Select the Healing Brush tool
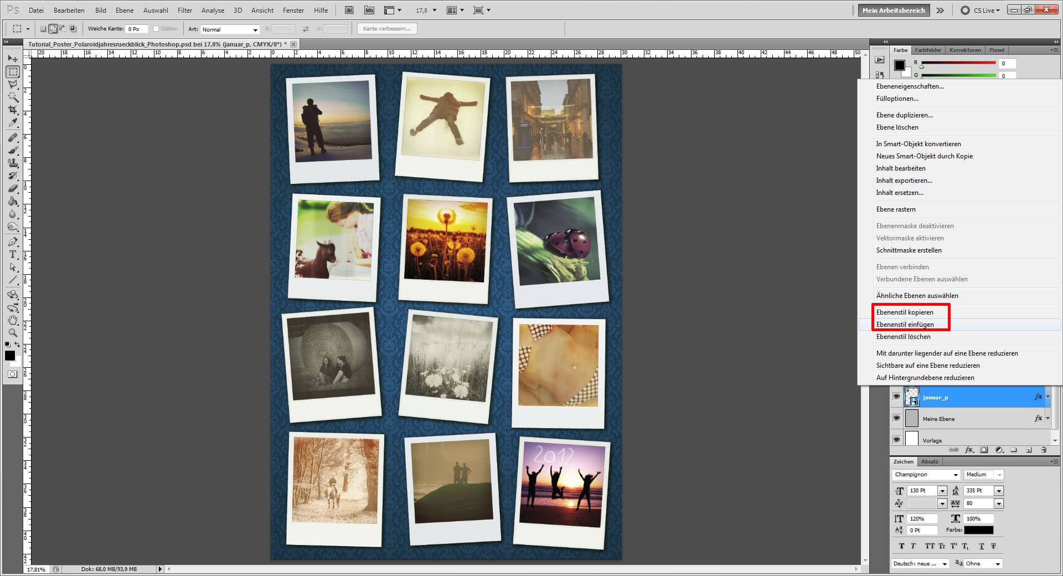 tap(13, 136)
